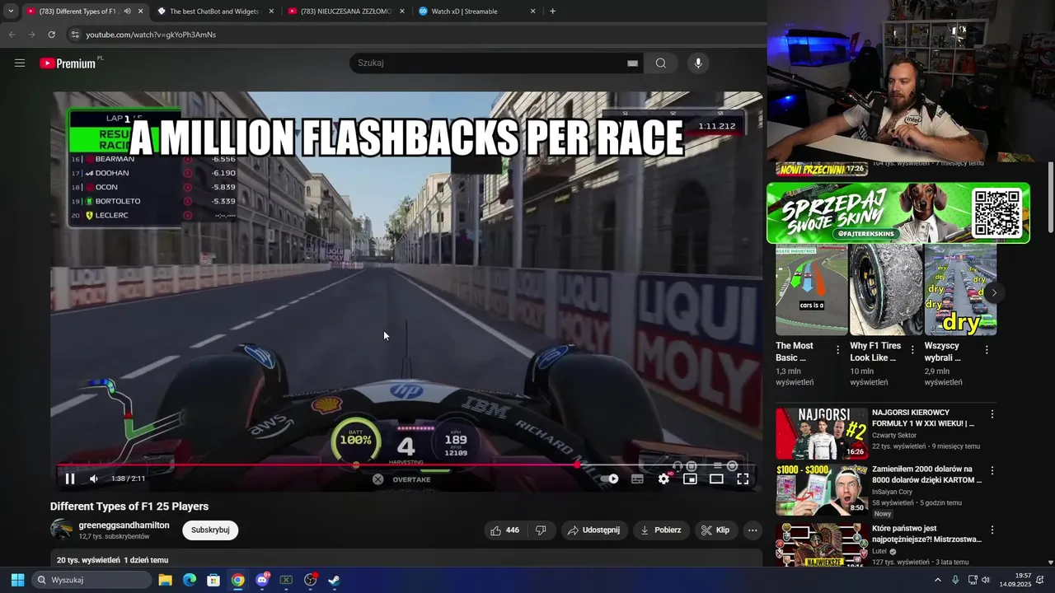The width and height of the screenshot is (1055, 593).
Task: Show hidden system tray icons chevron
Action: [x=937, y=580]
